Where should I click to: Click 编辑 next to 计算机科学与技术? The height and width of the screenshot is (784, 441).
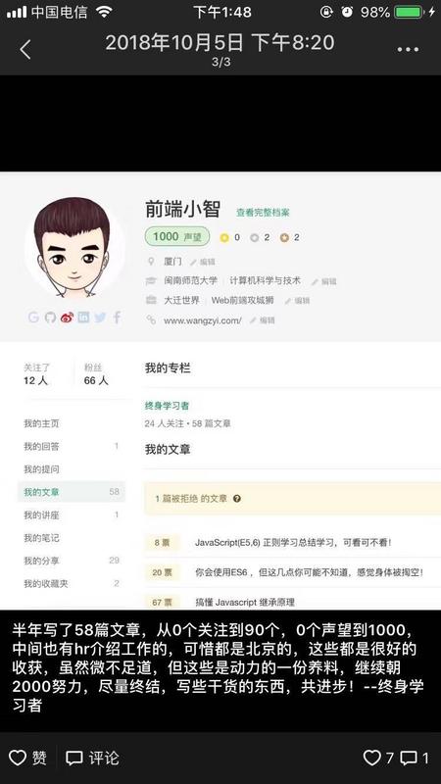pos(324,281)
